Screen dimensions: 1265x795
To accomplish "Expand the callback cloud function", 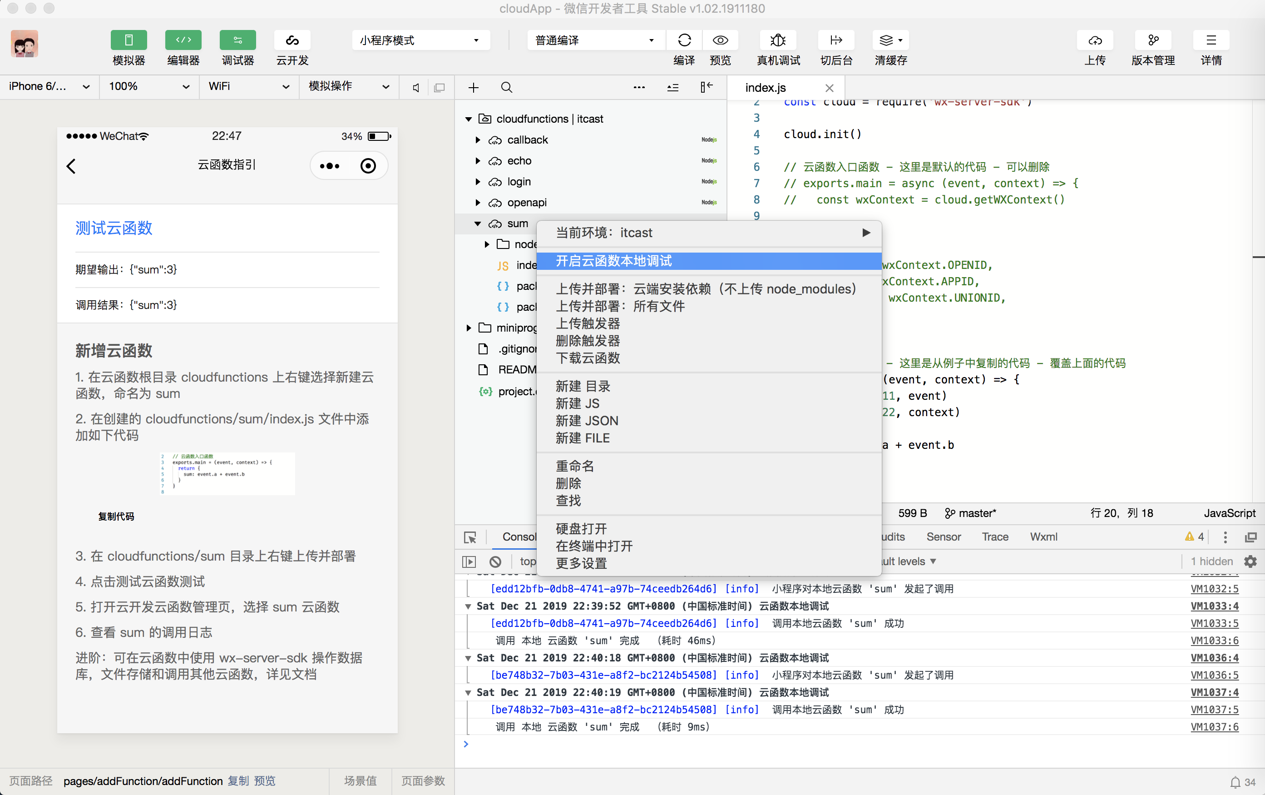I will pyautogui.click(x=478, y=140).
